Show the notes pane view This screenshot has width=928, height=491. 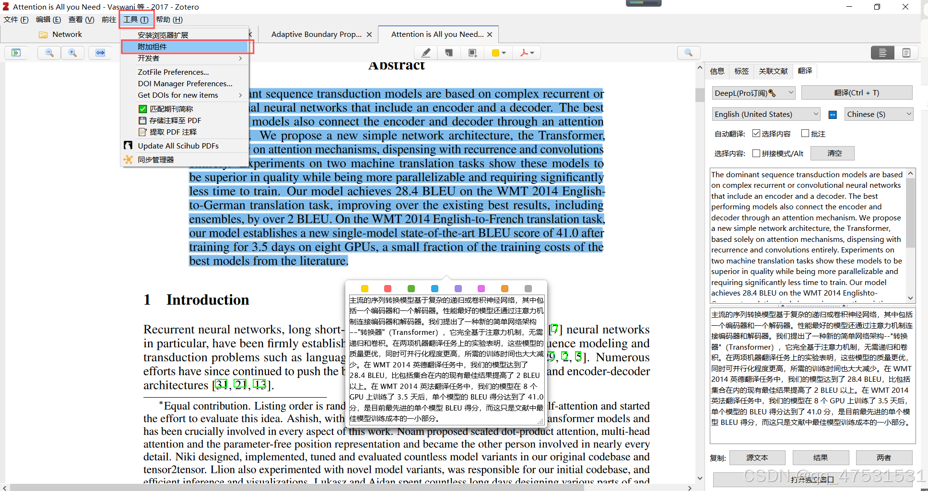(x=906, y=53)
